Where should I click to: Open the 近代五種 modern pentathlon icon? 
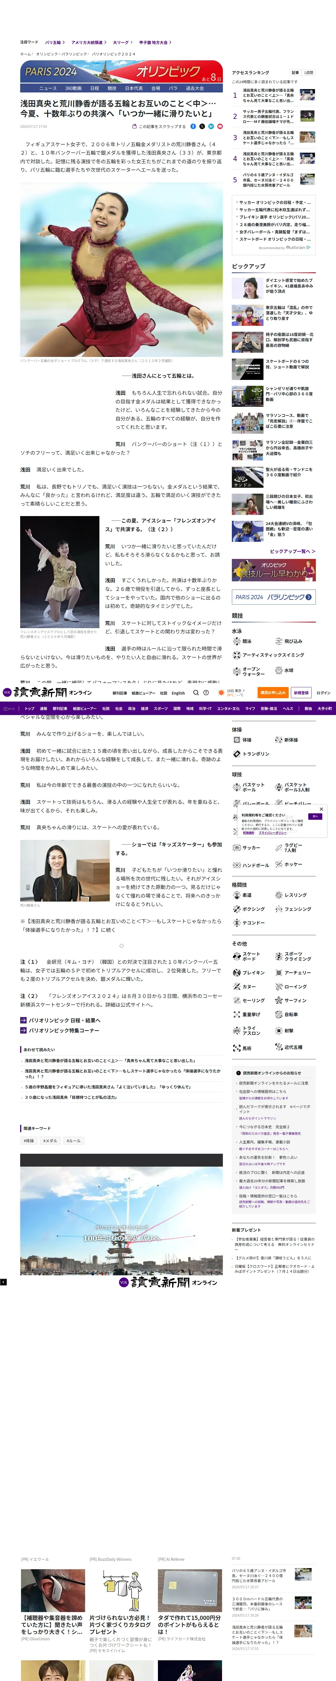click(x=279, y=1047)
